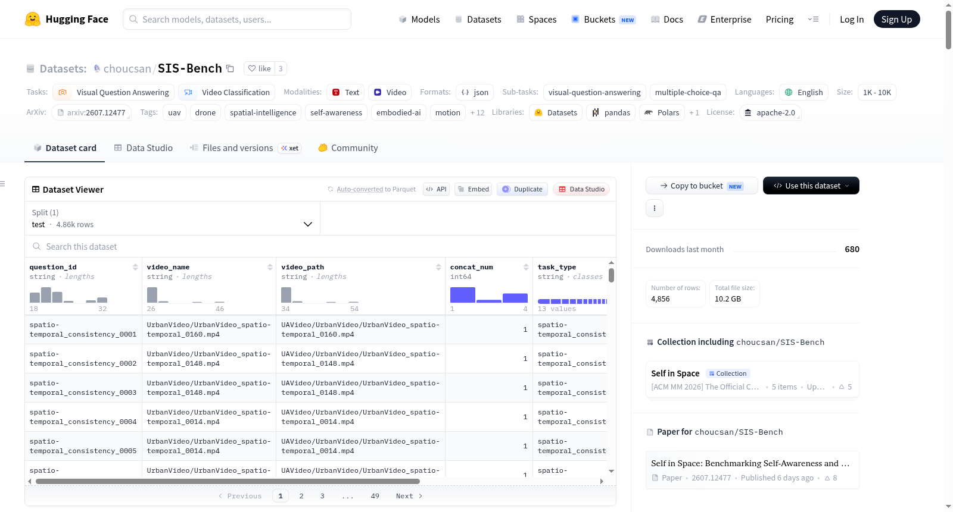Viewport: 953px width, 512px height.
Task: Click the spatial-intelligence tag
Action: (263, 112)
